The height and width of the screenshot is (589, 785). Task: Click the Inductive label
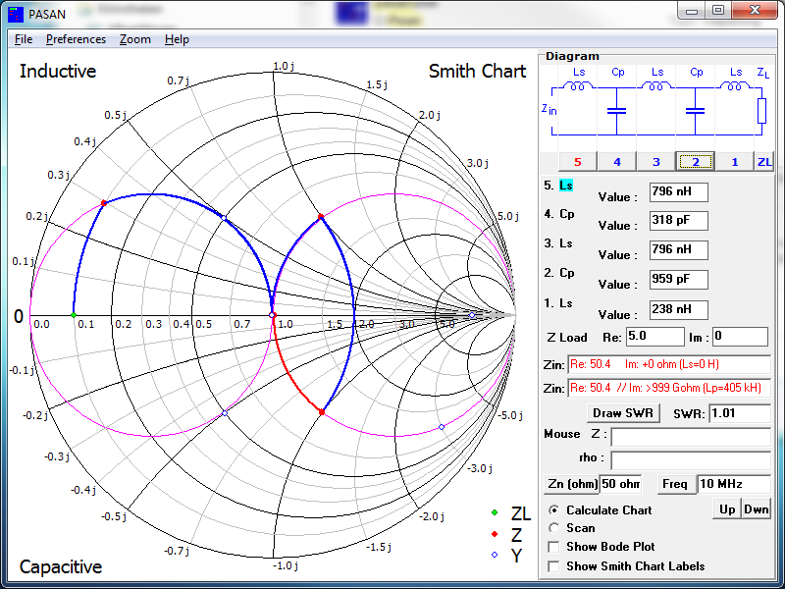point(58,71)
